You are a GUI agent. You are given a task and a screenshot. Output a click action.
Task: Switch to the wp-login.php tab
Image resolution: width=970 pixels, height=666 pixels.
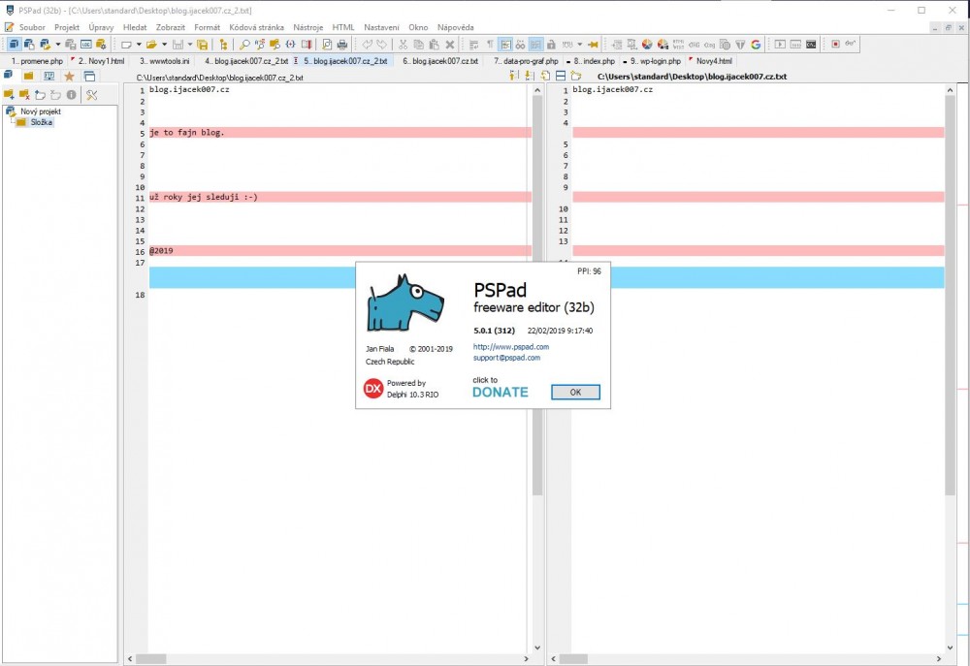(x=658, y=61)
